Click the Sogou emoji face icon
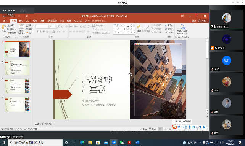This screenshot has height=146, width=245. [186, 127]
